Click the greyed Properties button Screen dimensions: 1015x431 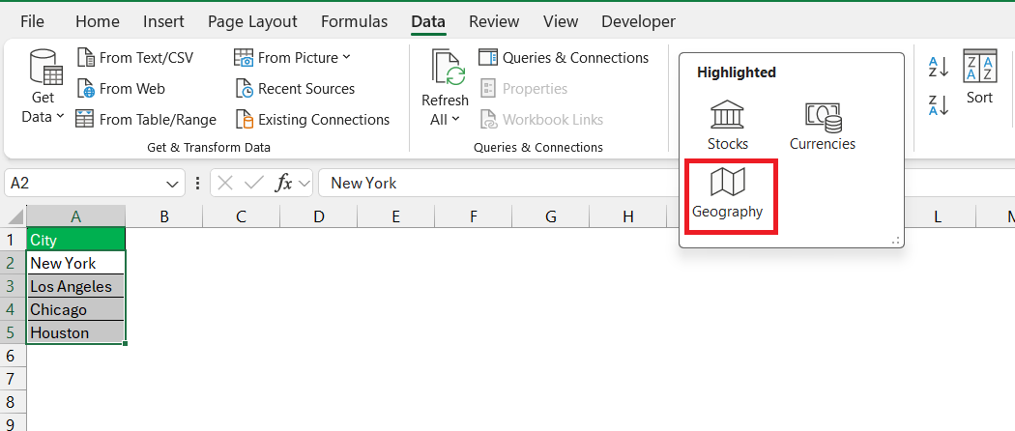[524, 89]
